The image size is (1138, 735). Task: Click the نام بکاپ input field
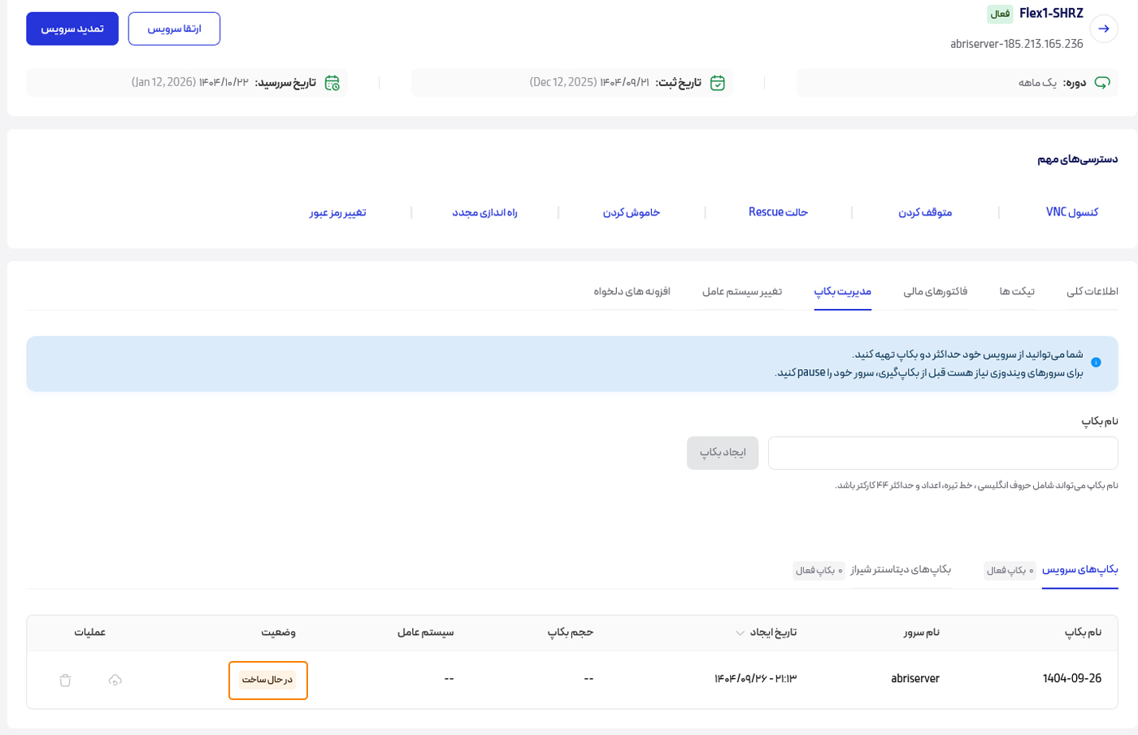click(943, 453)
